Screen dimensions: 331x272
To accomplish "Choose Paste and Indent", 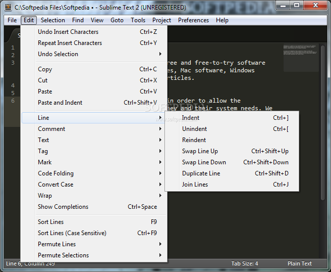I will pyautogui.click(x=94, y=103).
